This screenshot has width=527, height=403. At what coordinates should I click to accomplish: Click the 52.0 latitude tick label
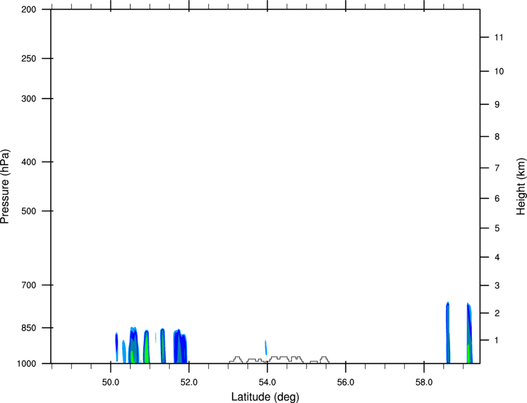pyautogui.click(x=189, y=382)
